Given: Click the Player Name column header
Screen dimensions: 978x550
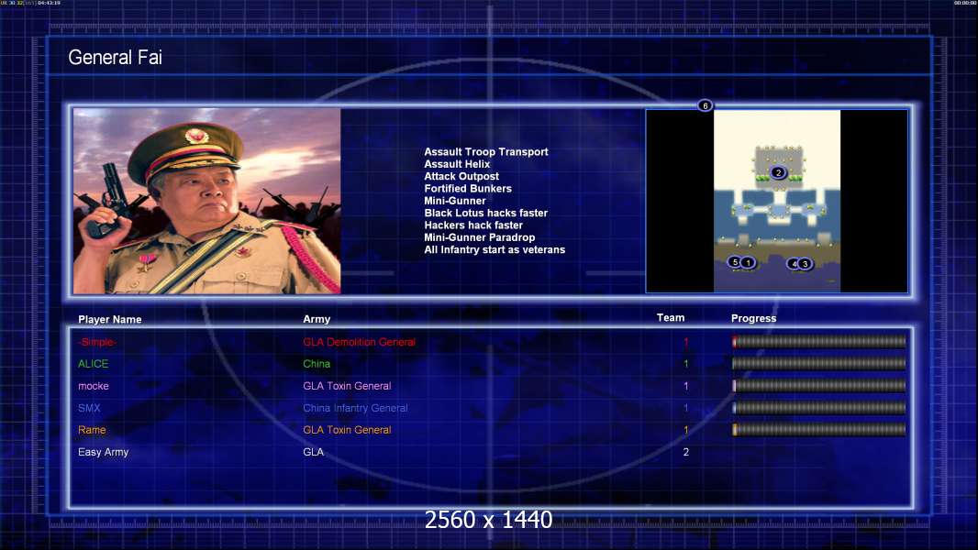Looking at the screenshot, I should [x=110, y=320].
